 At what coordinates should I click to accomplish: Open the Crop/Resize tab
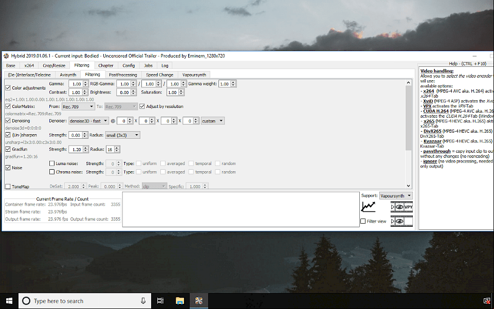(54, 65)
